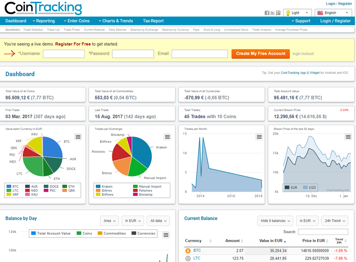Click the Register For Free link
This screenshot has width=356, height=262.
73,44
